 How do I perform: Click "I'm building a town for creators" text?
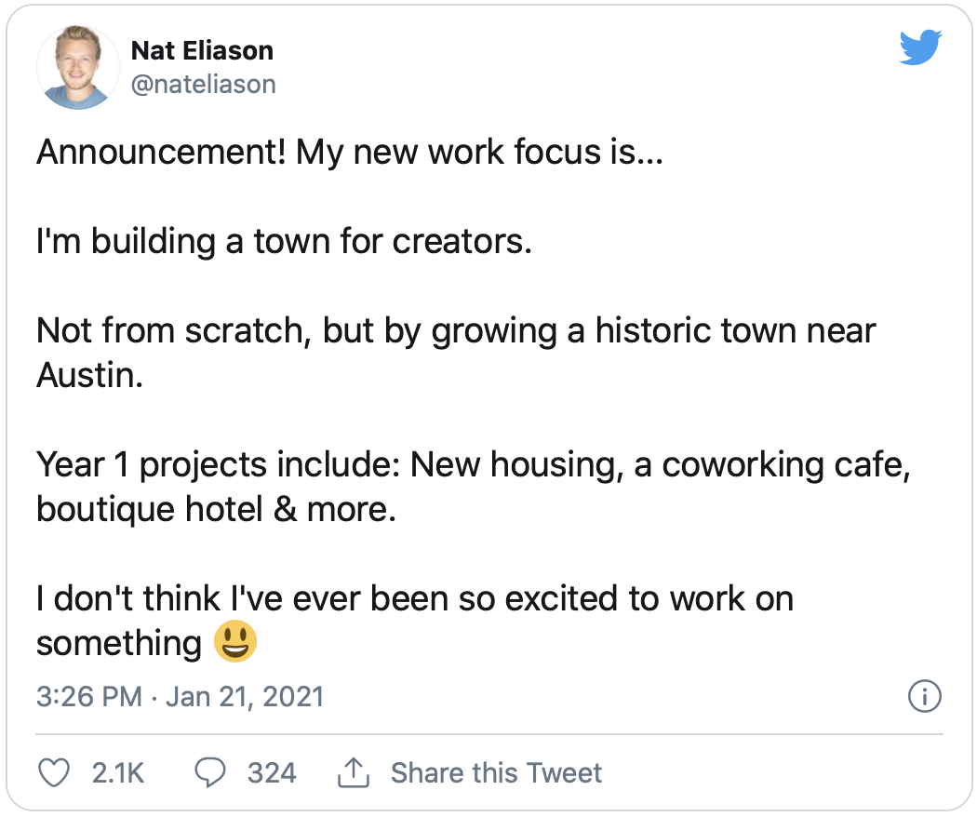pos(284,241)
